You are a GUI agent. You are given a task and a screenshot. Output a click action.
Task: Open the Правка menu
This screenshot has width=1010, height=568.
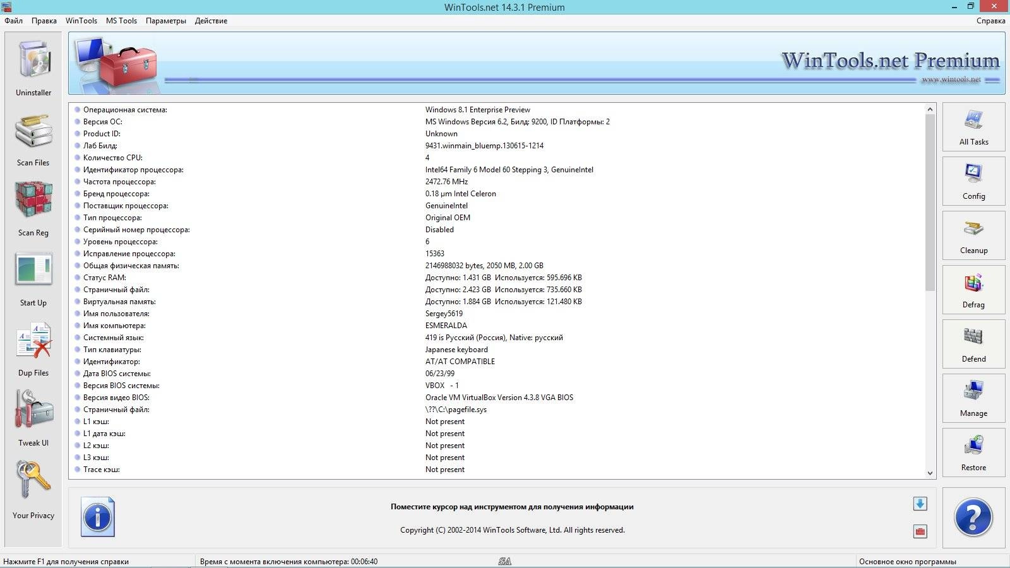tap(44, 21)
